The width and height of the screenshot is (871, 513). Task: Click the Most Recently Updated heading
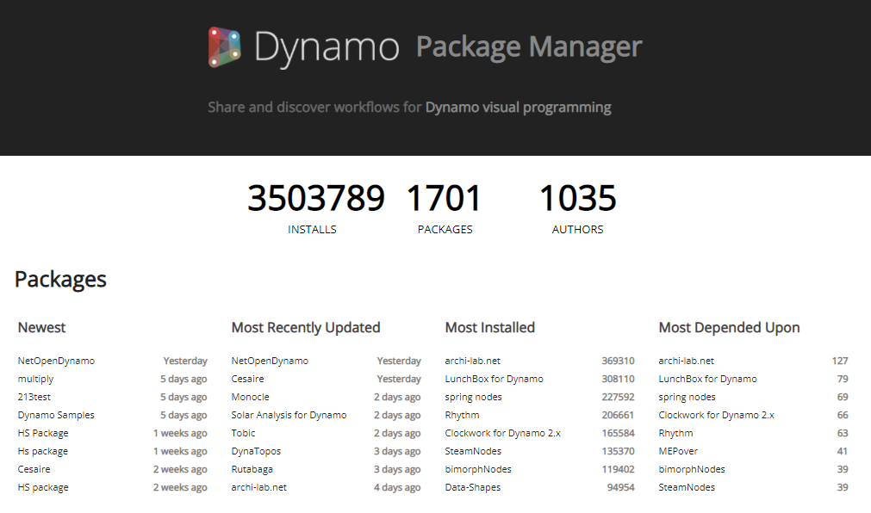pos(306,328)
